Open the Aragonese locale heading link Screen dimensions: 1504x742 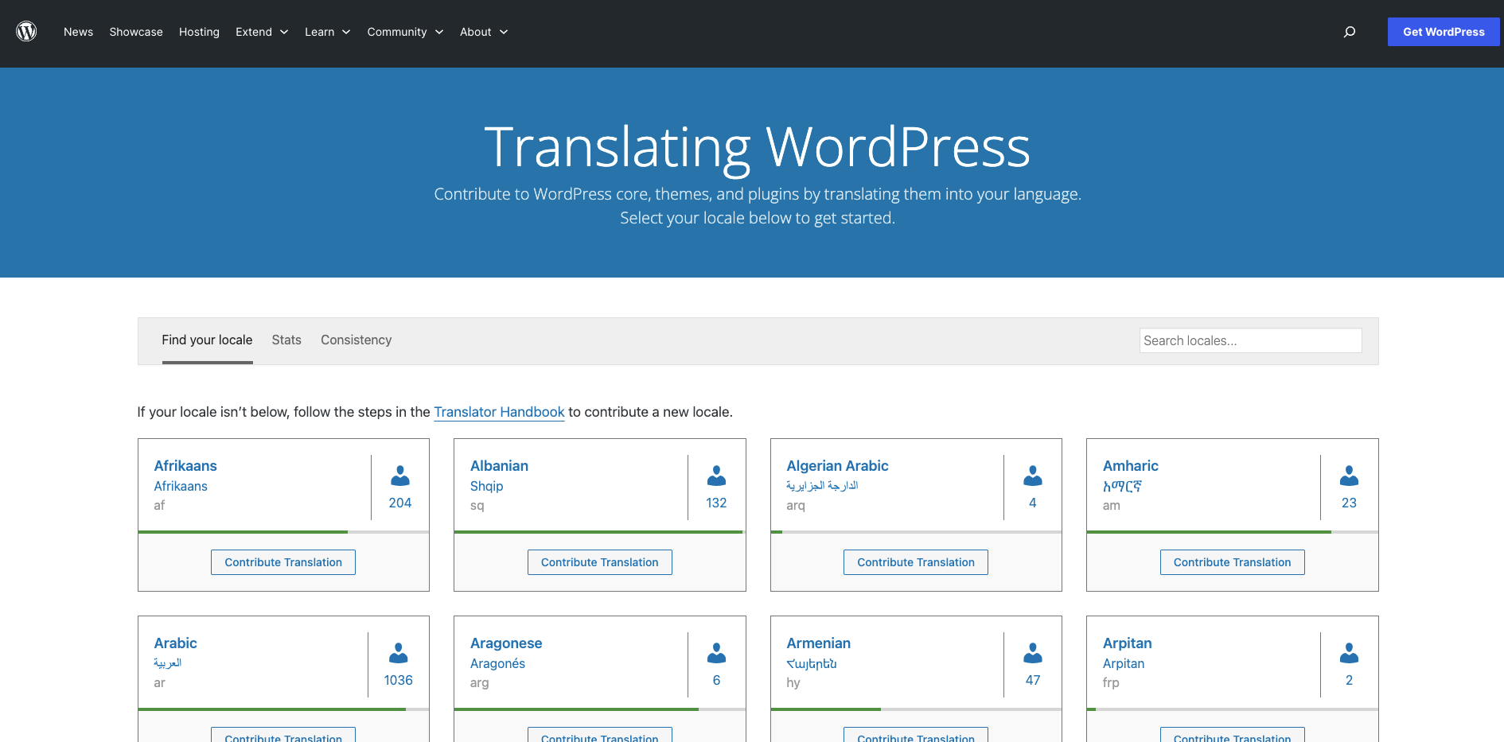pos(506,643)
